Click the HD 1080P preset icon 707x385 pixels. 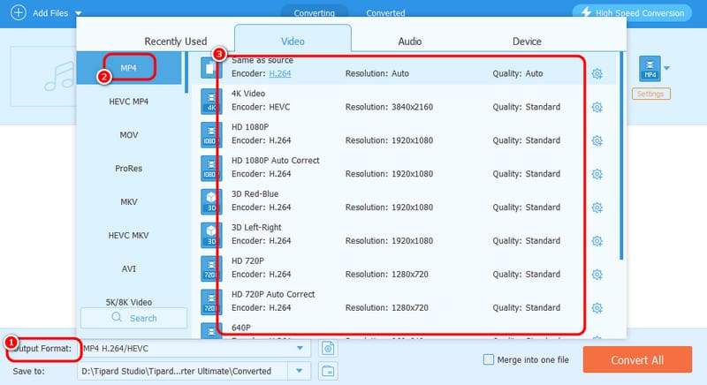click(x=211, y=134)
